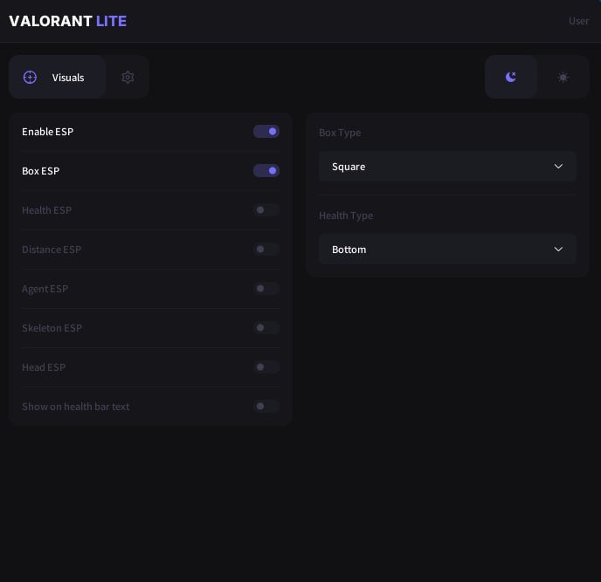Expand the Health Type Bottom dropdown
Viewport: 601px width, 582px height.
point(437,250)
